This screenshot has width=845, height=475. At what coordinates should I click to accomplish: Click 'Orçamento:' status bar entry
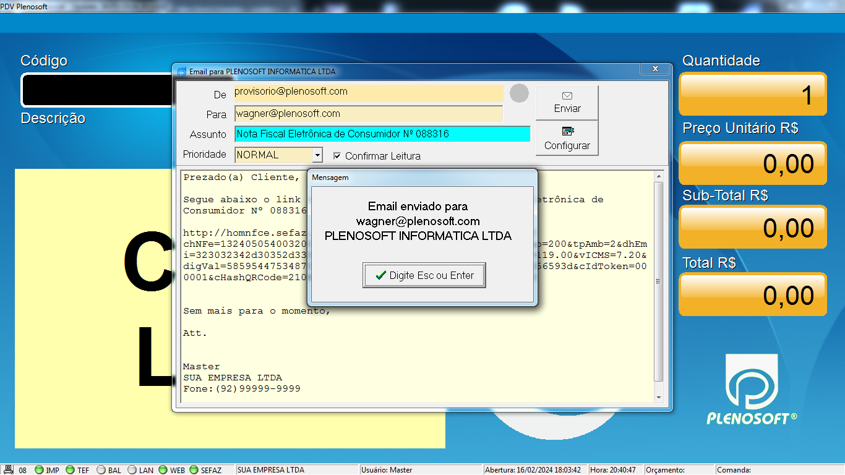(665, 470)
